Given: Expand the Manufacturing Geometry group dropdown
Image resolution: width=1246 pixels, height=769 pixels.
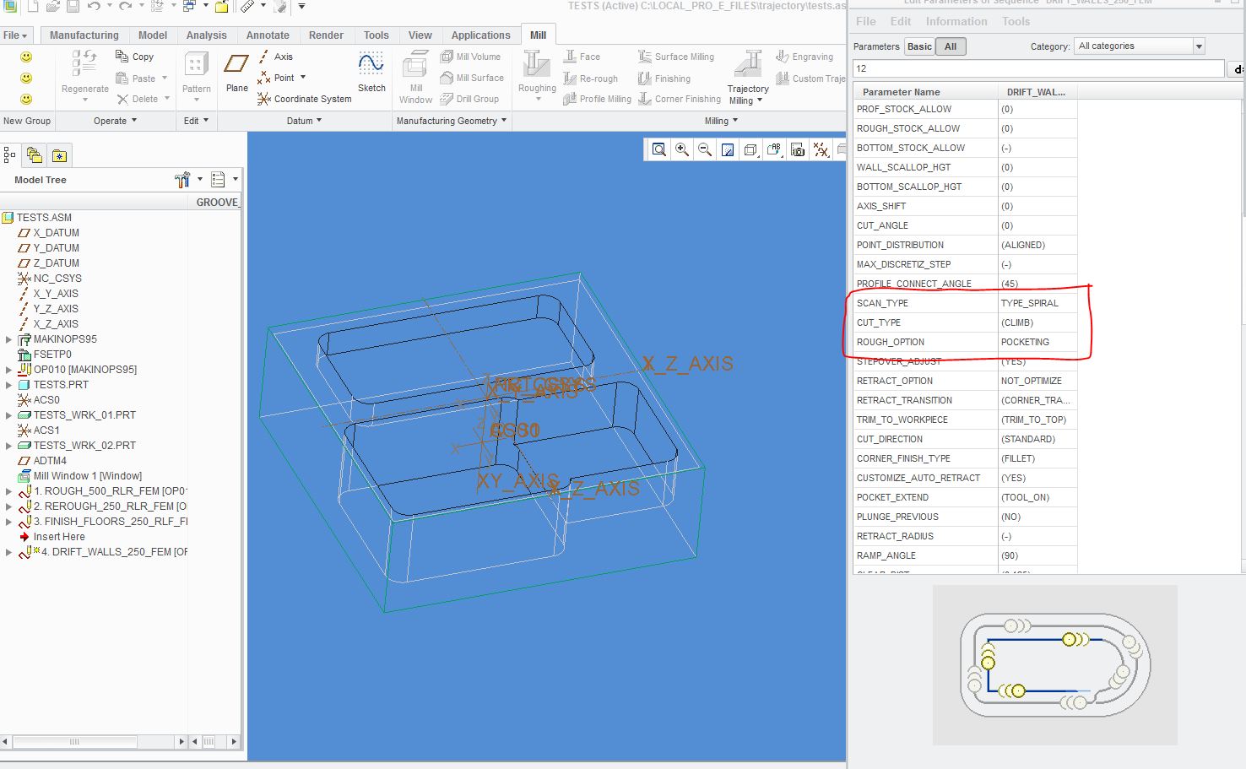Looking at the screenshot, I should (x=452, y=121).
